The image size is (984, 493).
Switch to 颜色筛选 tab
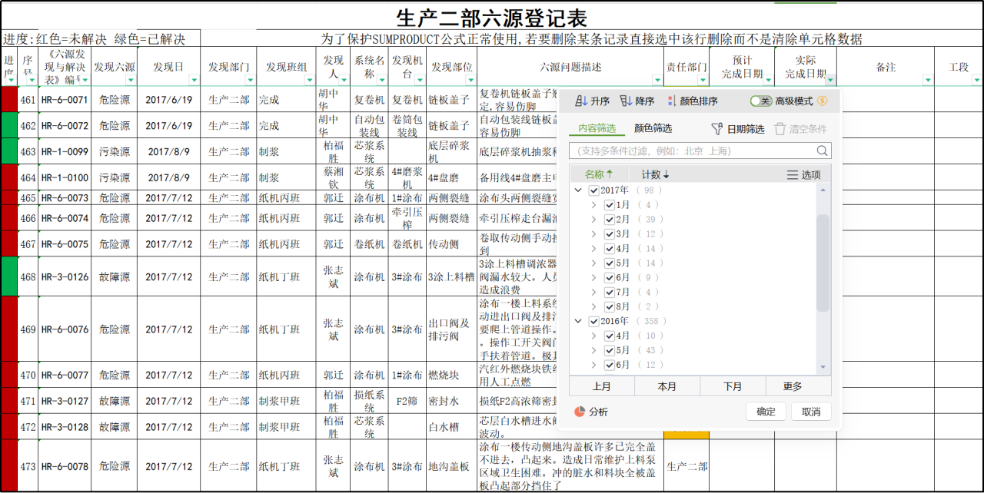coord(653,129)
